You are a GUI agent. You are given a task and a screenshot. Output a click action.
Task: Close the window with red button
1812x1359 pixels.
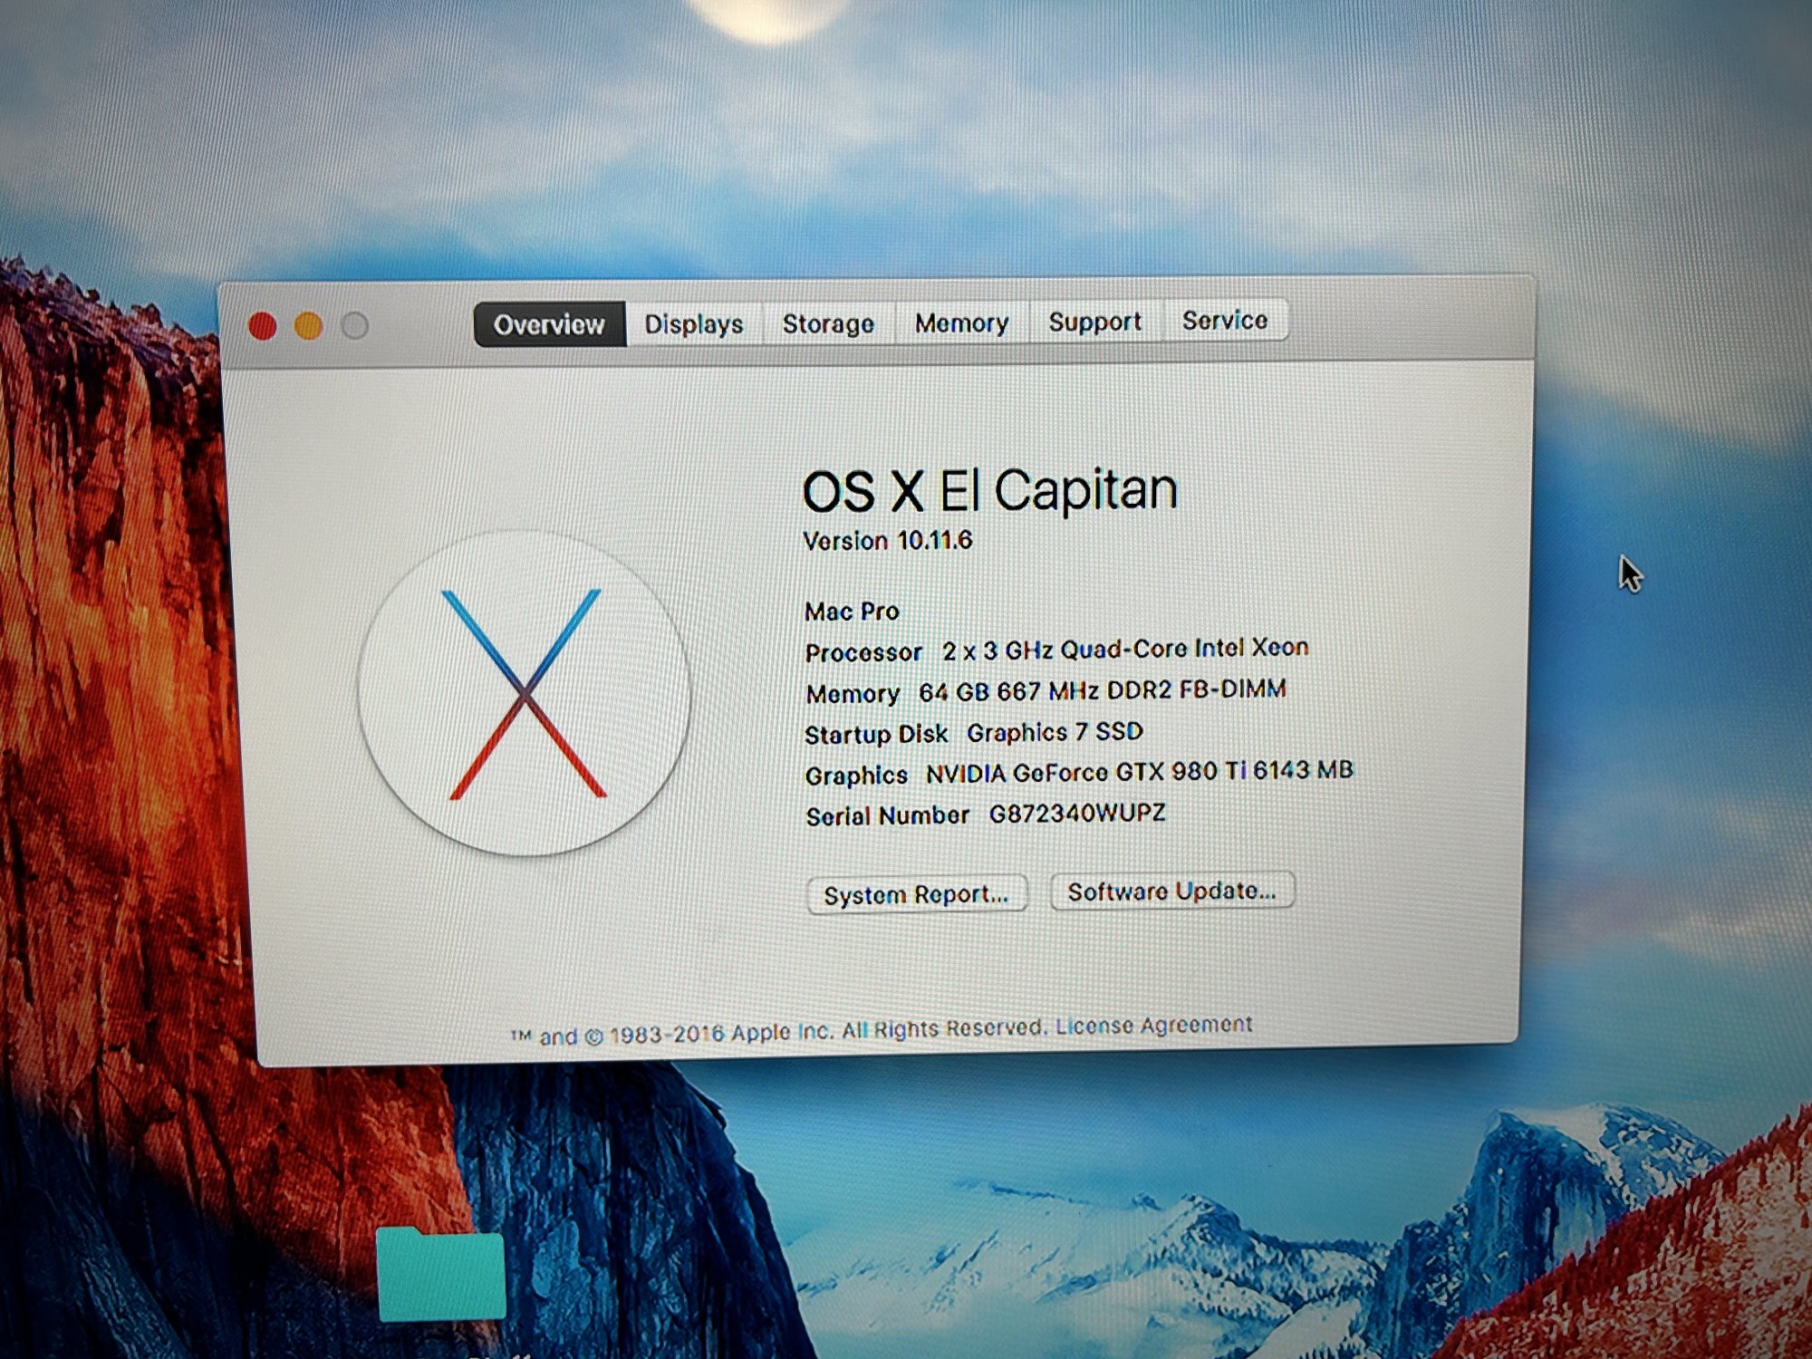[x=263, y=326]
